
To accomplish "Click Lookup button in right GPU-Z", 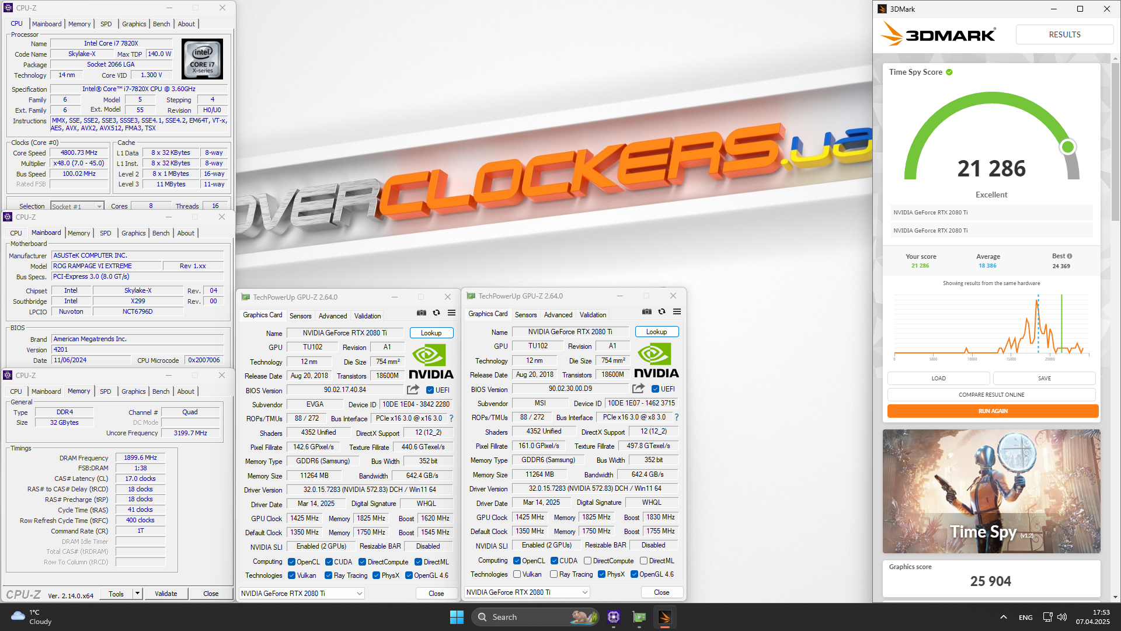I will coord(657,332).
